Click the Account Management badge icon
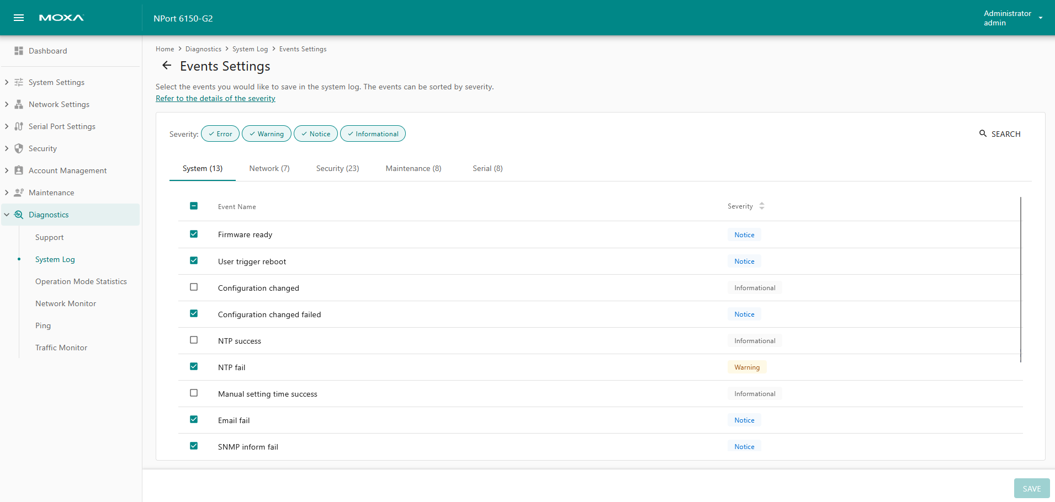Image resolution: width=1055 pixels, height=502 pixels. click(x=19, y=170)
